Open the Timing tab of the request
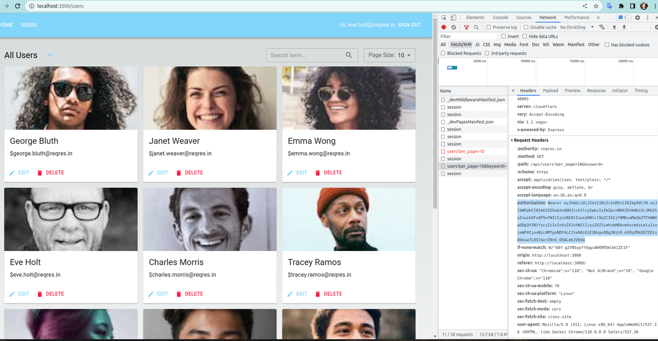 (641, 91)
